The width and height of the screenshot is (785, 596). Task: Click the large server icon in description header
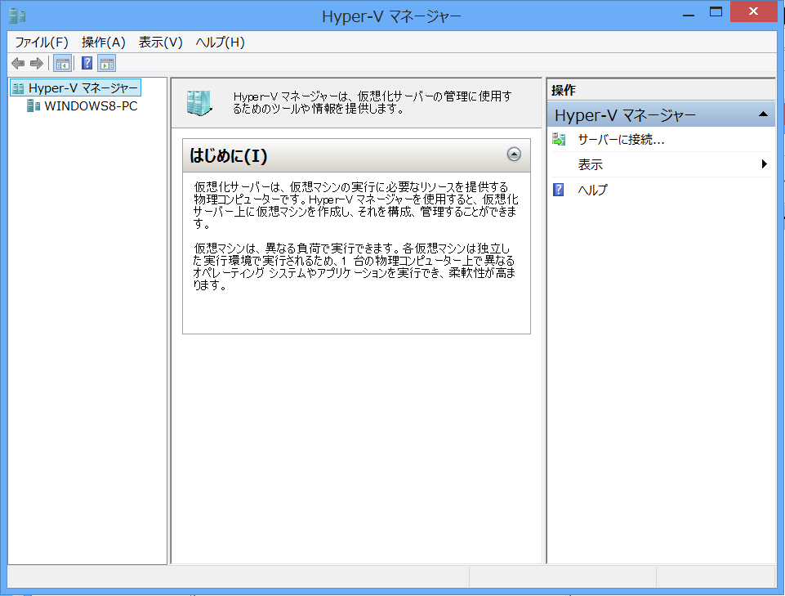[x=198, y=103]
